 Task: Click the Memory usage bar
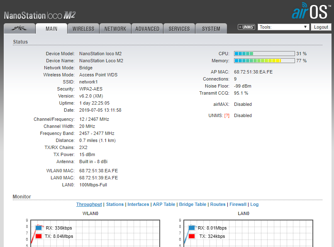click(x=264, y=61)
